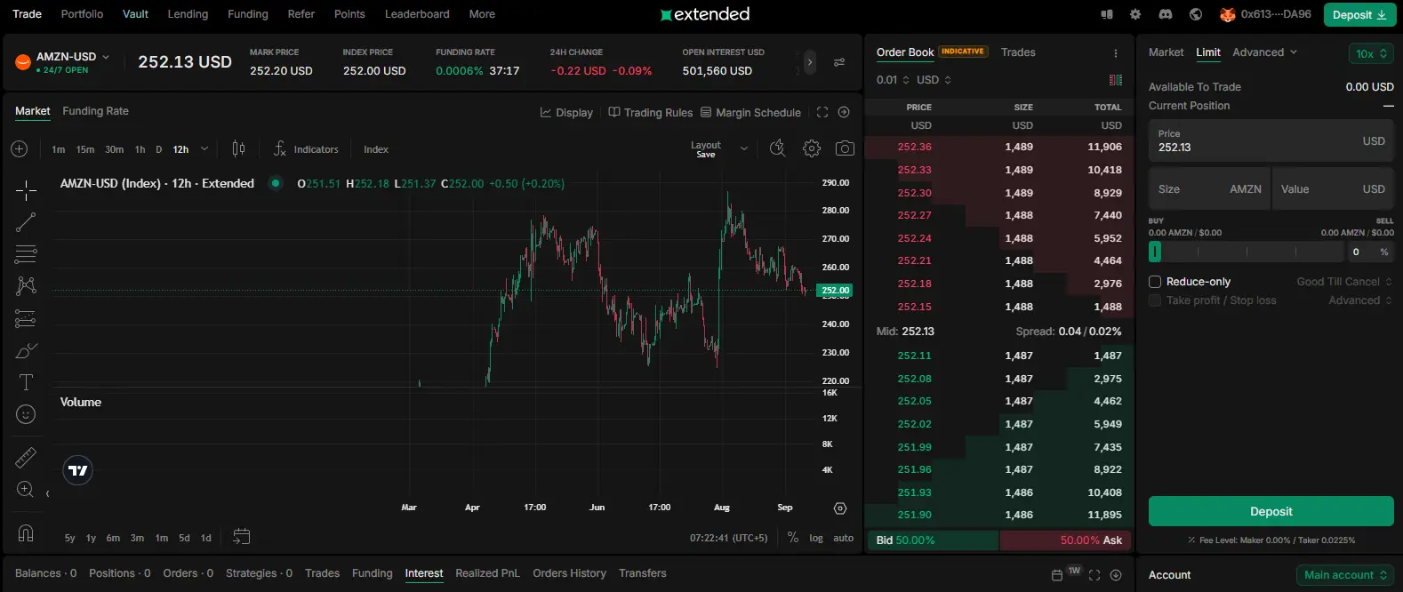
Task: Toggle the Index overlay on chart
Action: [376, 149]
